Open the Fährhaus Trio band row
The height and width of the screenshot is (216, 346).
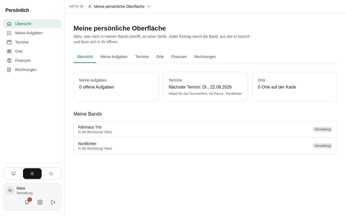[x=205, y=129]
